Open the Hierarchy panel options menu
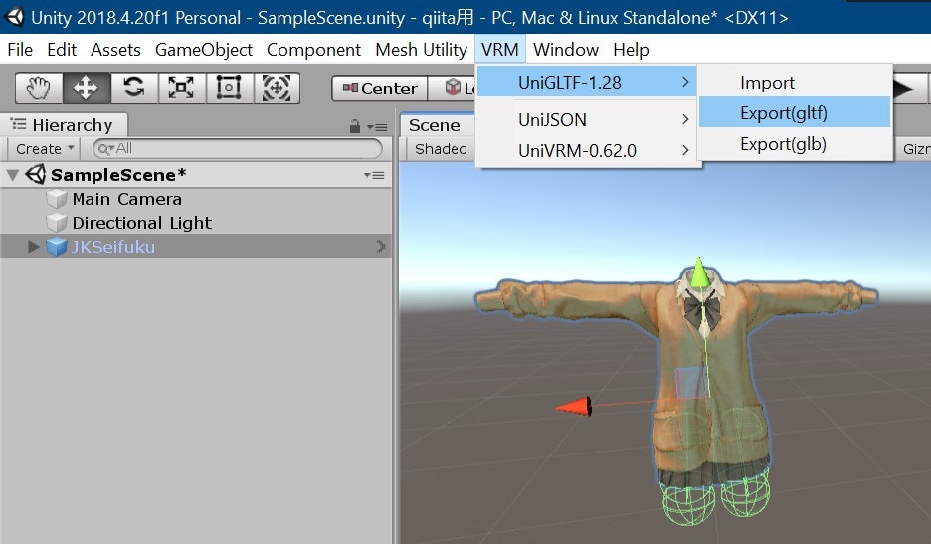 point(377,127)
